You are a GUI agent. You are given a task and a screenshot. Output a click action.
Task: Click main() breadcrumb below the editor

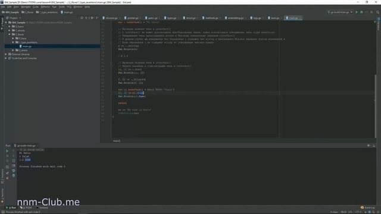point(117,141)
